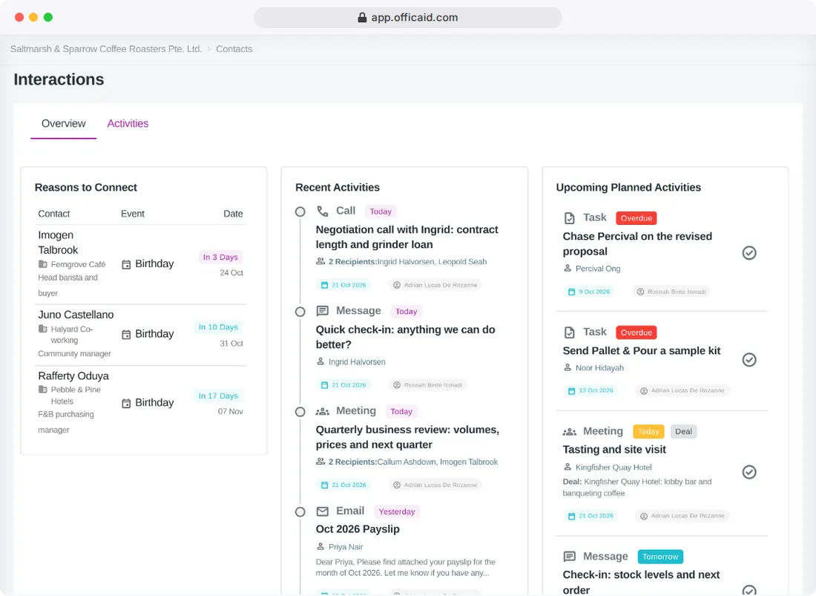
Task: Select the timeline circle for the Negotiation call
Action: 300,212
